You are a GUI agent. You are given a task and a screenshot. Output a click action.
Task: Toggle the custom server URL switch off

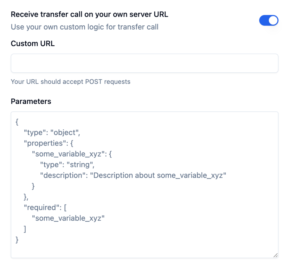click(x=269, y=20)
